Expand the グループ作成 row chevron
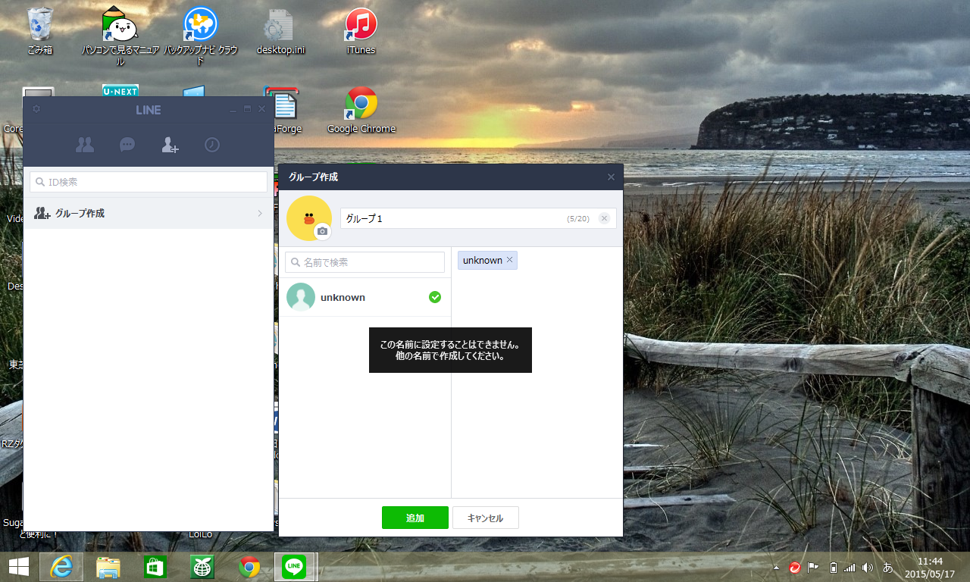This screenshot has height=582, width=970. 260,214
